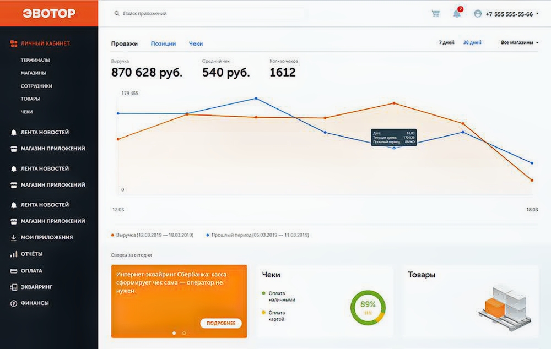Open the Чеки summary card title

(x=271, y=275)
